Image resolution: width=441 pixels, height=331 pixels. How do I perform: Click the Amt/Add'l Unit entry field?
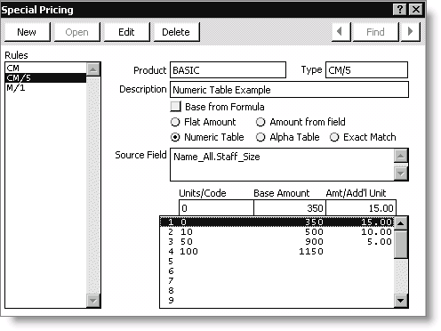click(x=361, y=208)
